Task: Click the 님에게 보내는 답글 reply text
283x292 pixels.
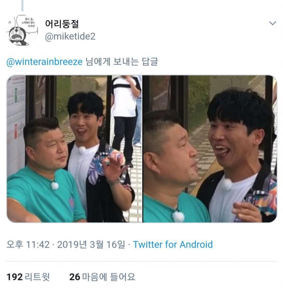Action: click(122, 62)
